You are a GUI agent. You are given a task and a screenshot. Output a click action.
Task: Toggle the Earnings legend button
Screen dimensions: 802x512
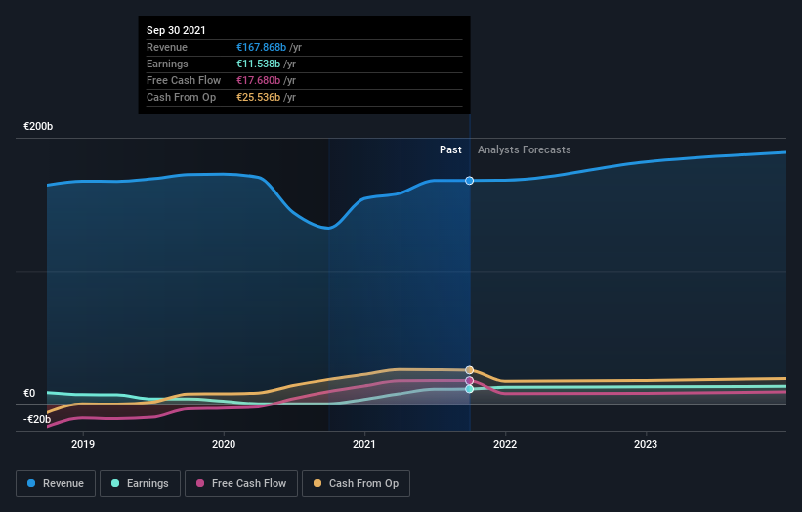140,484
